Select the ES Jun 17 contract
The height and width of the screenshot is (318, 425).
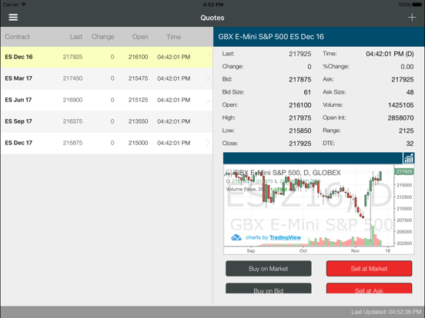tap(106, 100)
